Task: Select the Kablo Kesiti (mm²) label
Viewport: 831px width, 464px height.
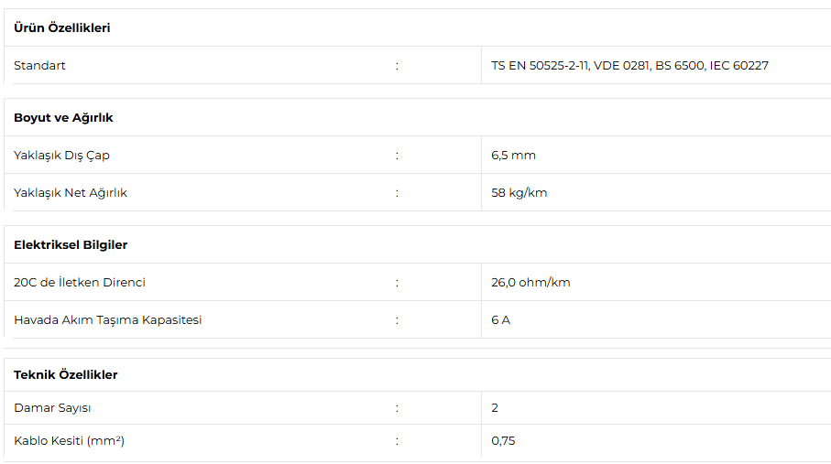Action: click(69, 441)
